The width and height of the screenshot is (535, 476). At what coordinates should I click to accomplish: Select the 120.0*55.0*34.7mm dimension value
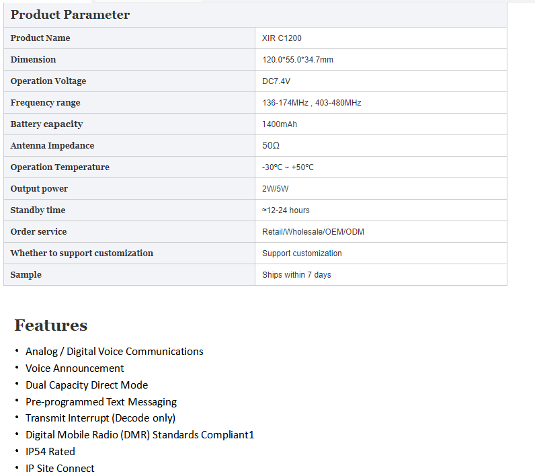pyautogui.click(x=298, y=60)
